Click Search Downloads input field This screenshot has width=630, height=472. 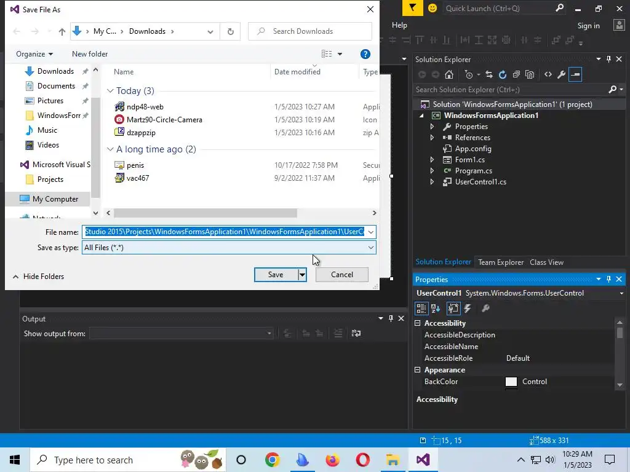[x=310, y=31]
